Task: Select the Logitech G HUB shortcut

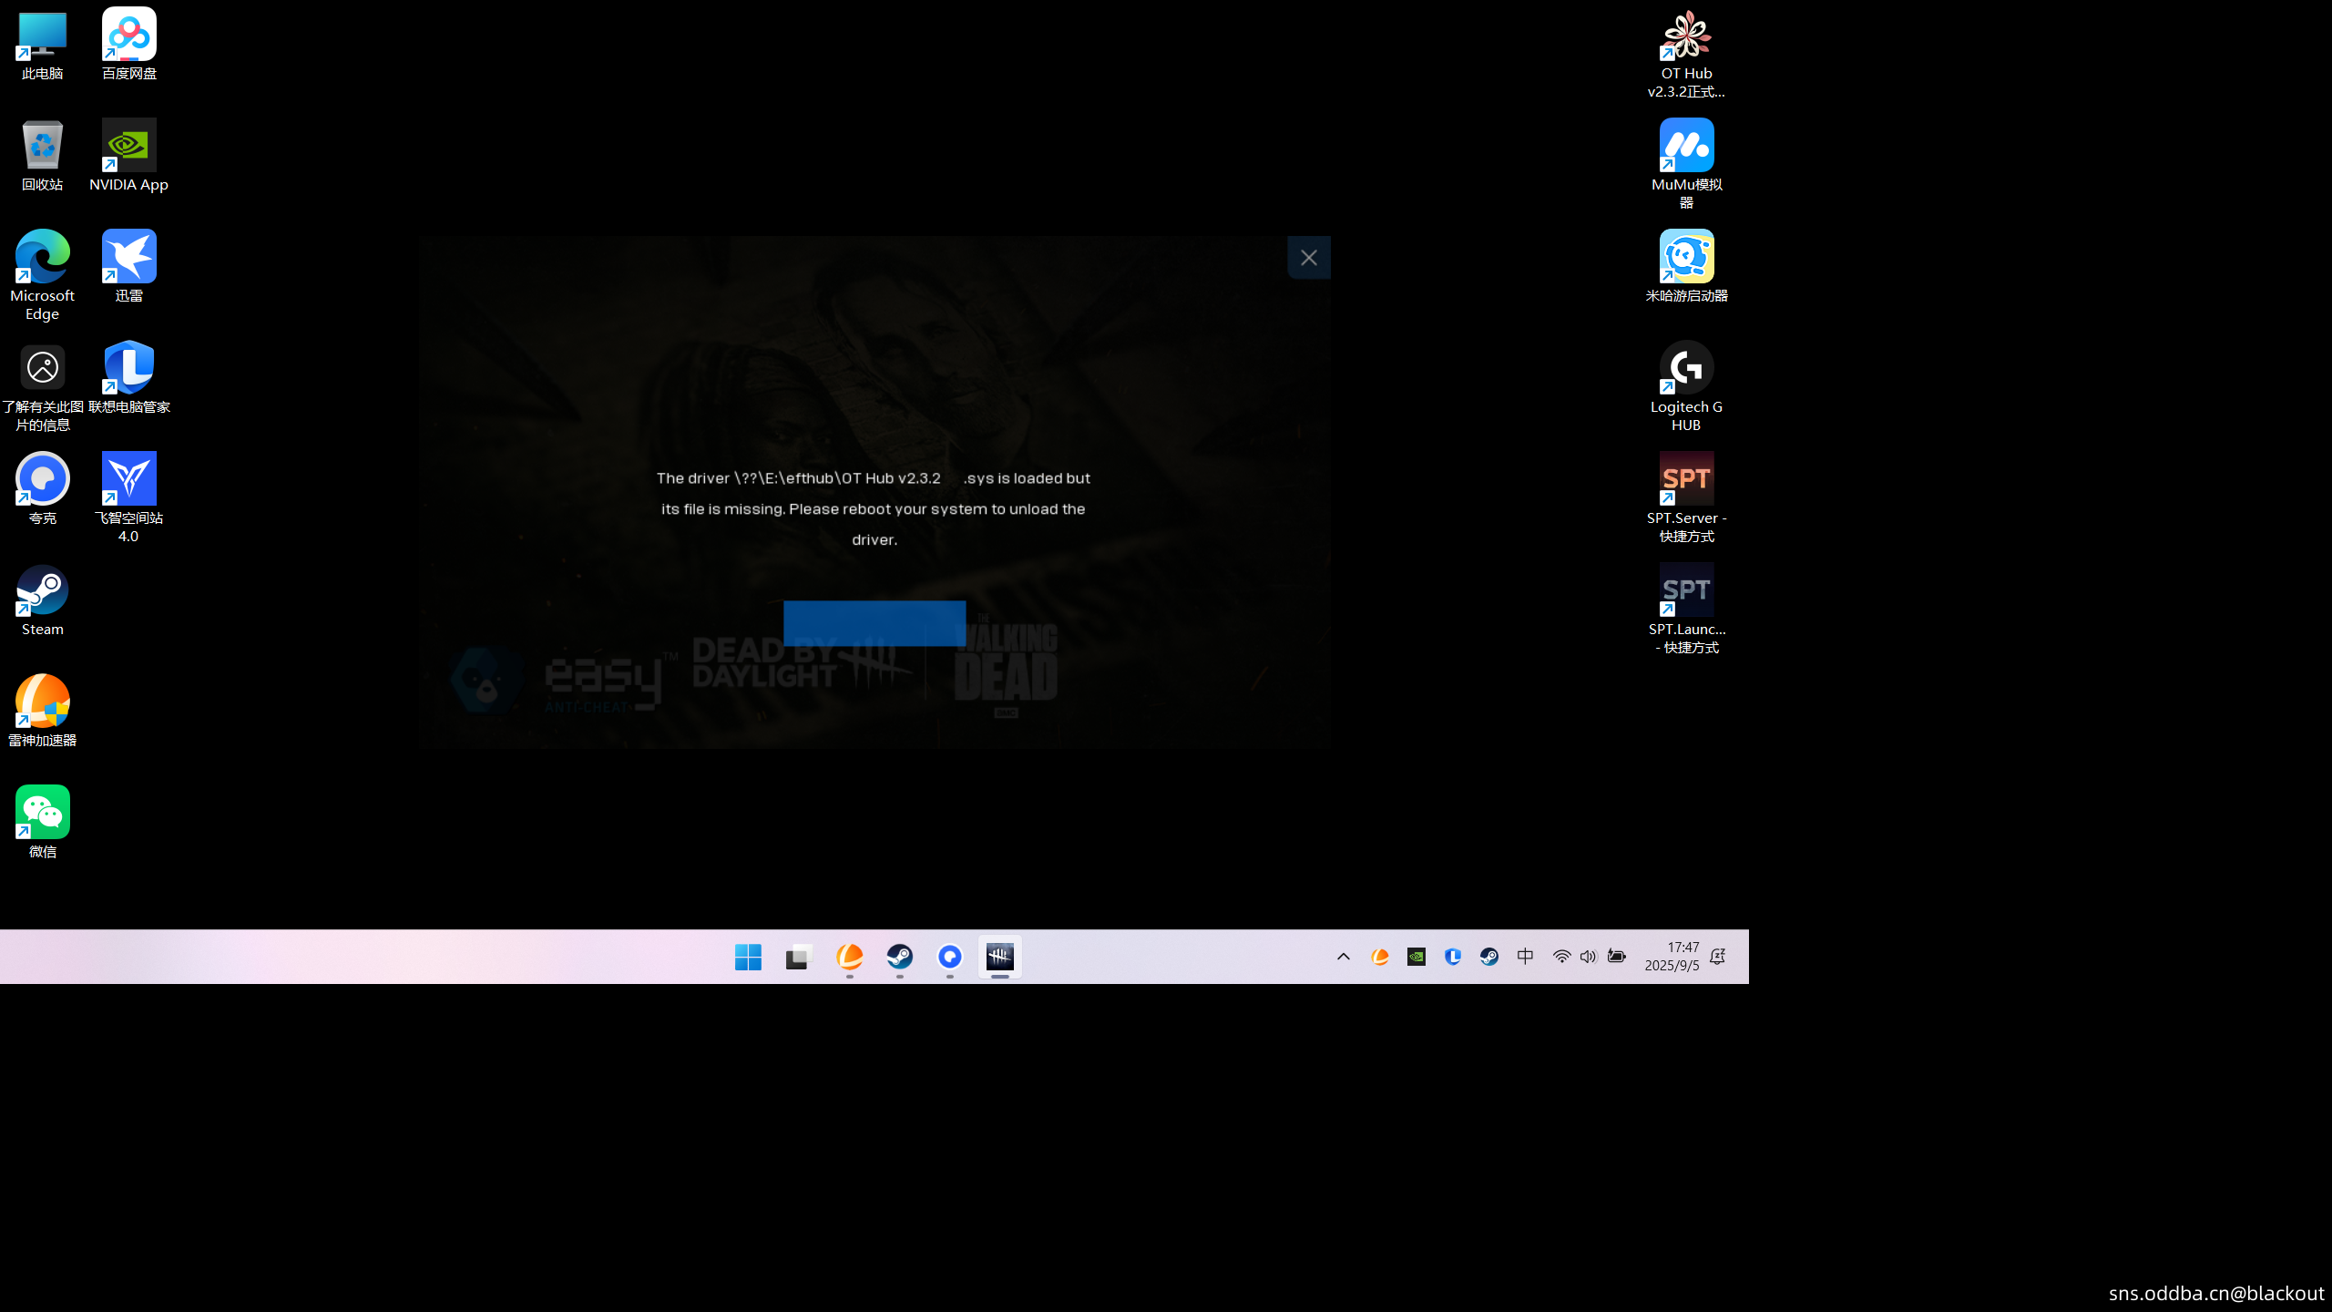Action: [x=1686, y=386]
